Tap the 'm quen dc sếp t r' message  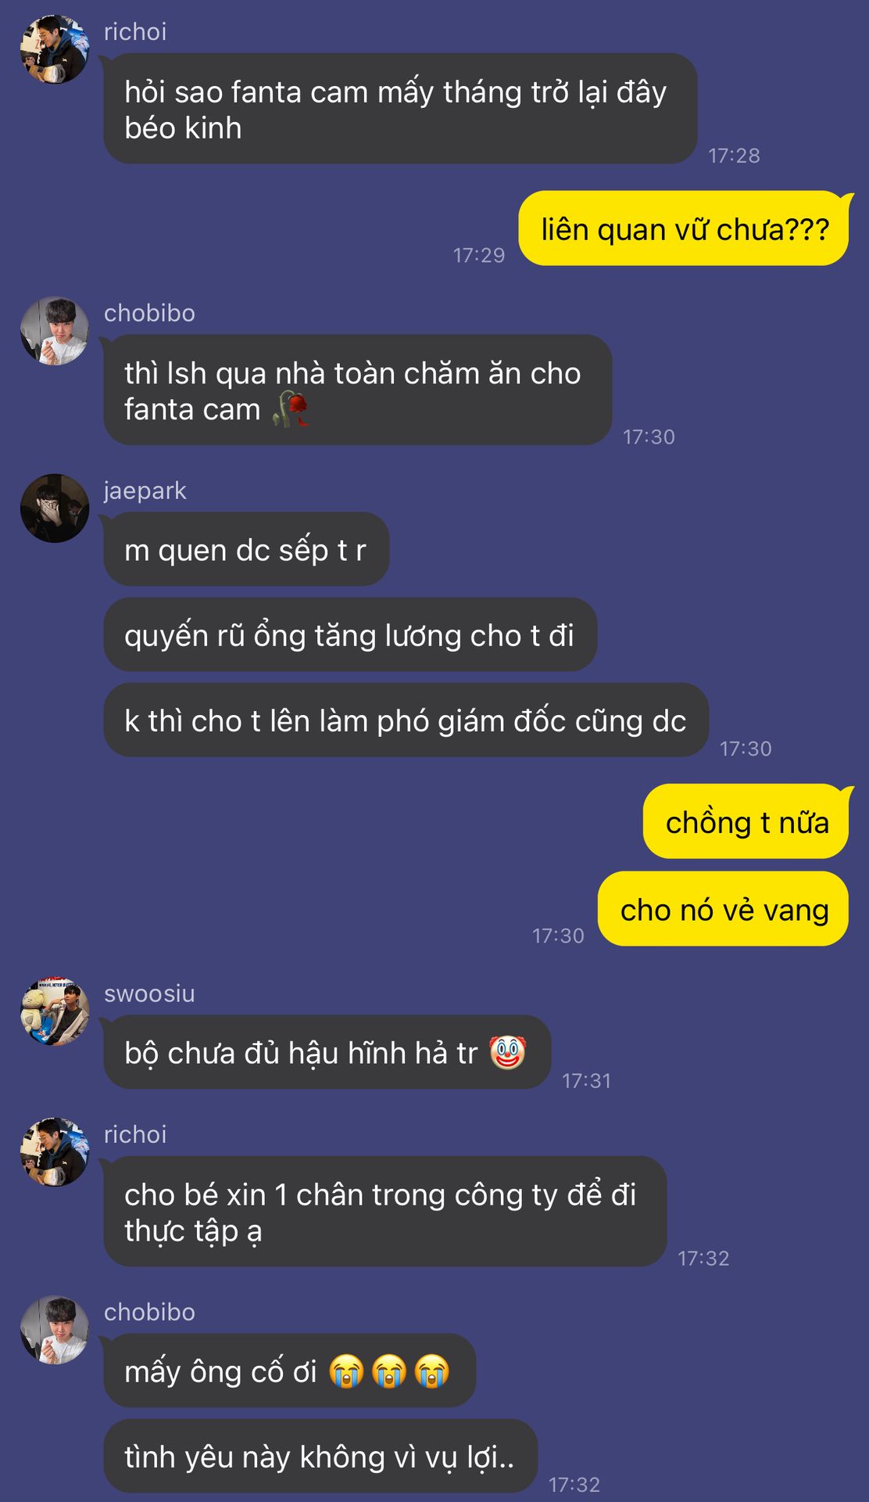pyautogui.click(x=246, y=549)
